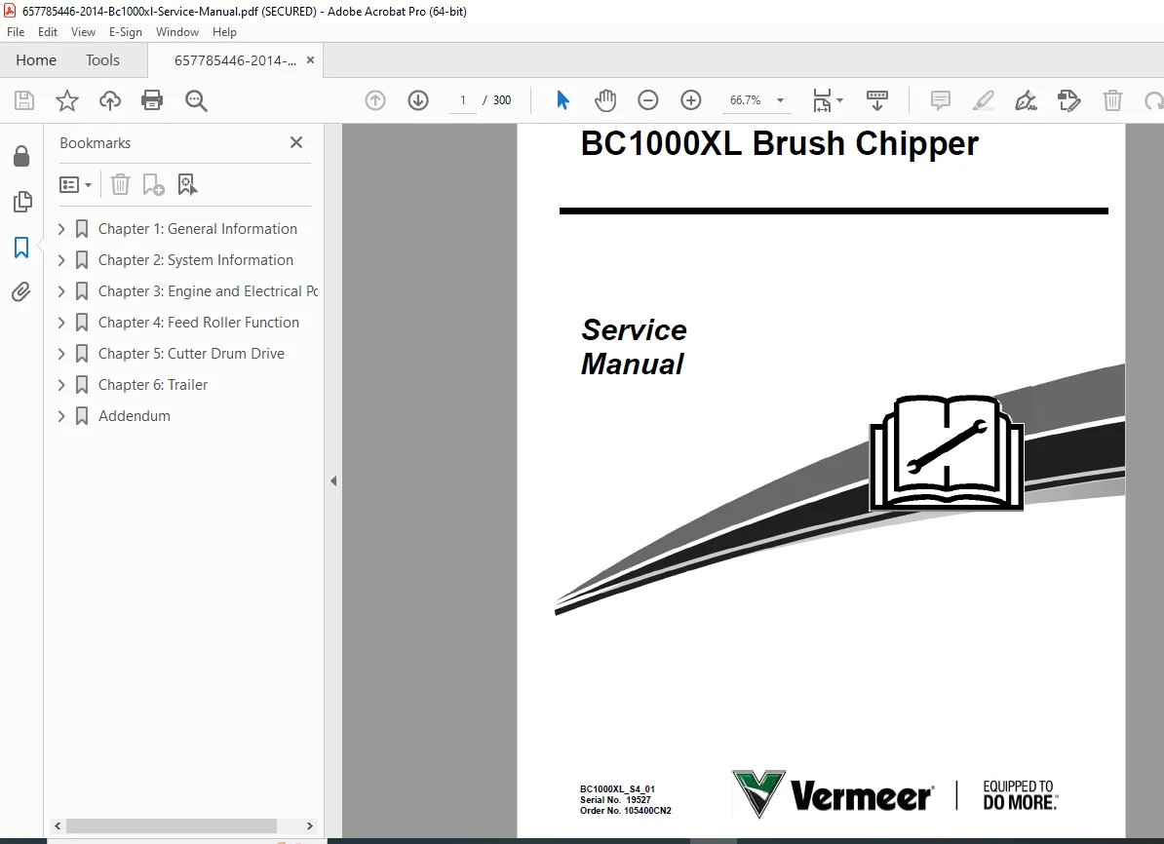Select the Chapter 4: Feed Roller Function bookmark text
This screenshot has height=844, width=1164.
point(199,323)
